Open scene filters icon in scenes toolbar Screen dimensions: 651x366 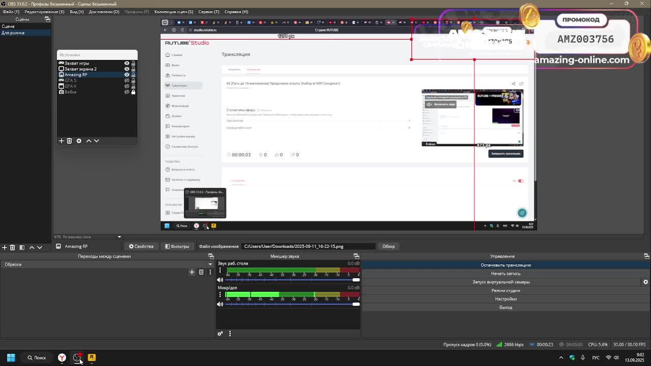(x=22, y=248)
